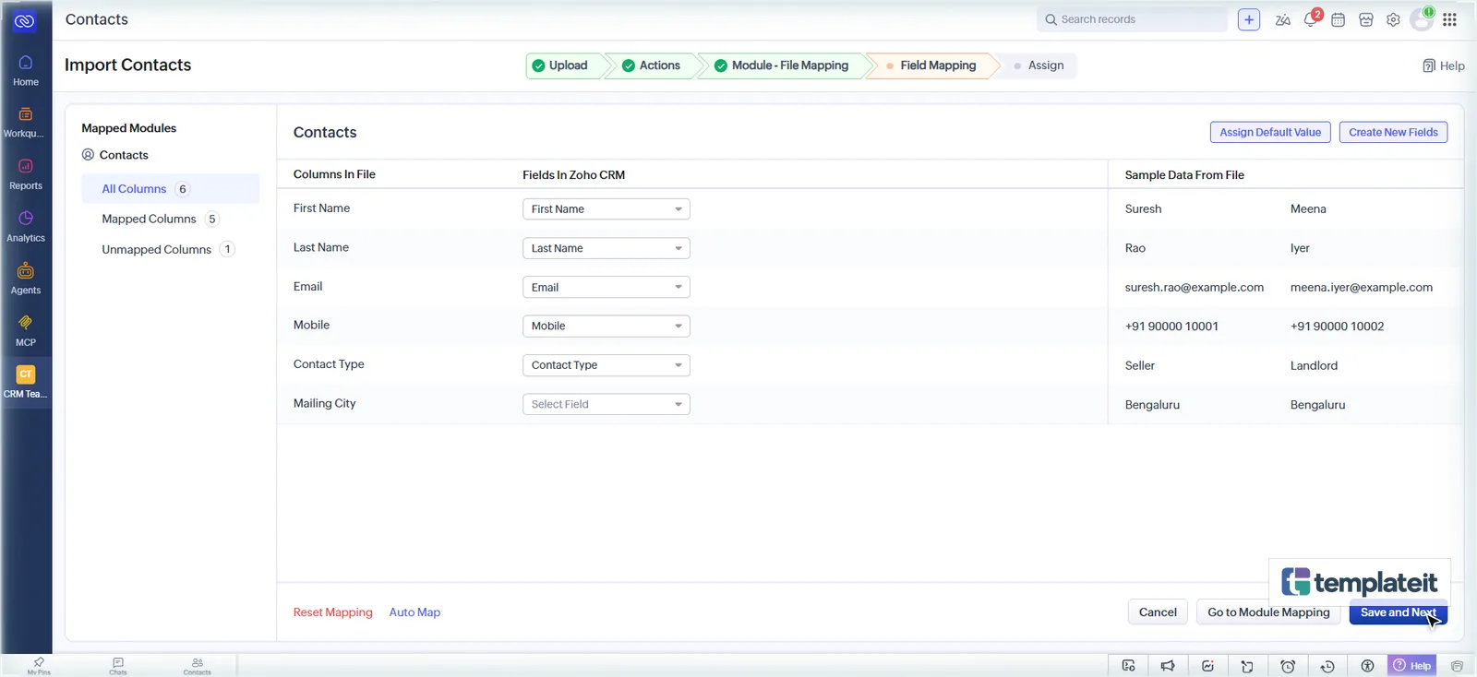Image resolution: width=1477 pixels, height=677 pixels.
Task: Select the Unmapped Columns filter
Action: pyautogui.click(x=170, y=250)
